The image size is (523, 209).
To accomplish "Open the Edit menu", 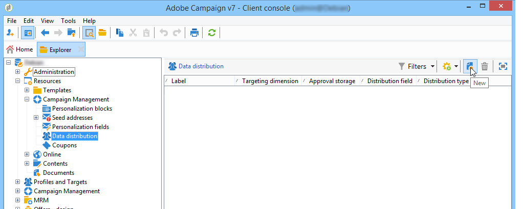I will (29, 20).
